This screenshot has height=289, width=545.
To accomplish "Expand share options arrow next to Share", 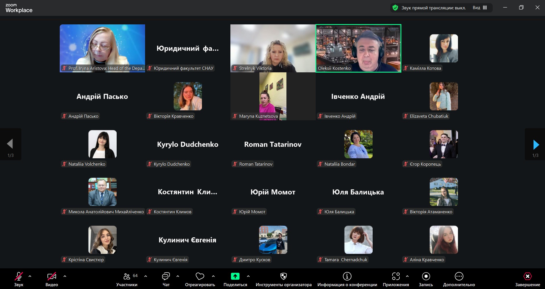I will coord(248,276).
